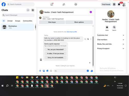Viewport: 129px width, 96px height.
Task: Click the Search Facebook field
Action: (21, 4)
